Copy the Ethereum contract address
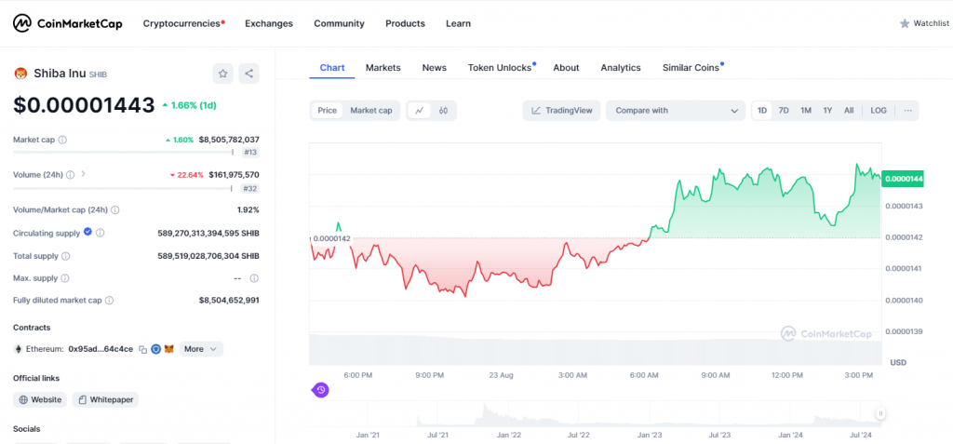The height and width of the screenshot is (444, 953). tap(143, 349)
